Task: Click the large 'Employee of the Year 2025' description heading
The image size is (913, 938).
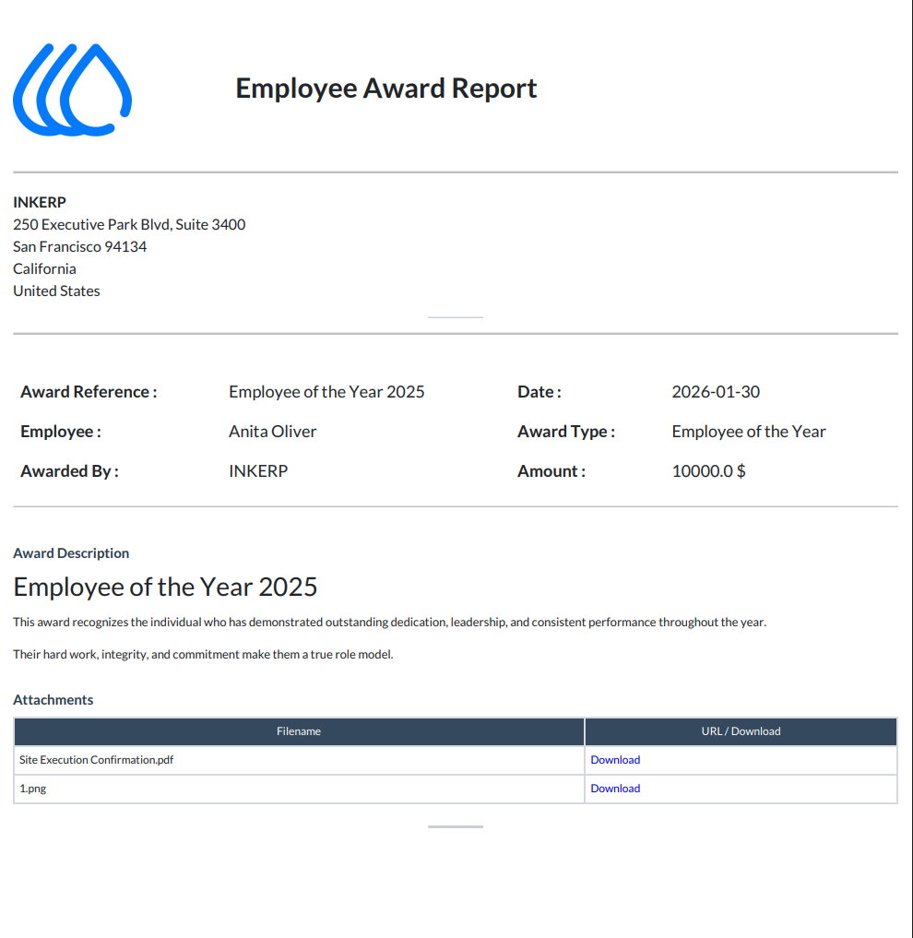Action: coord(165,588)
